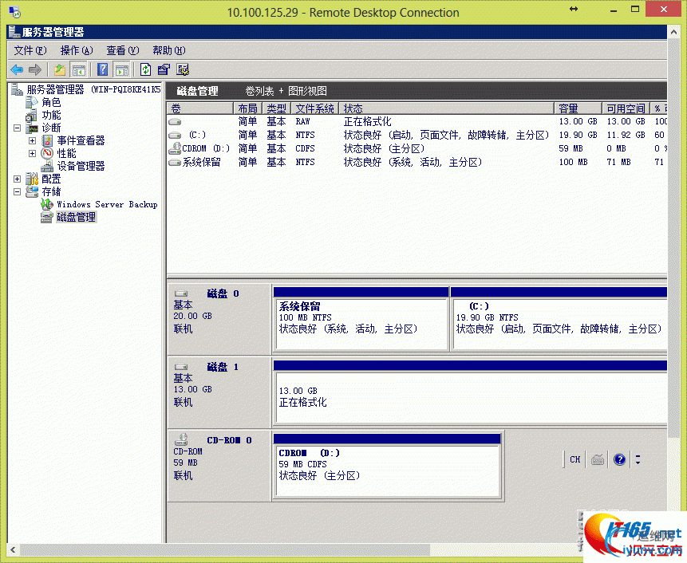Open the Properties toolbar icon

164,69
